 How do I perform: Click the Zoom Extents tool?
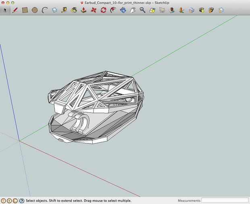152,10
